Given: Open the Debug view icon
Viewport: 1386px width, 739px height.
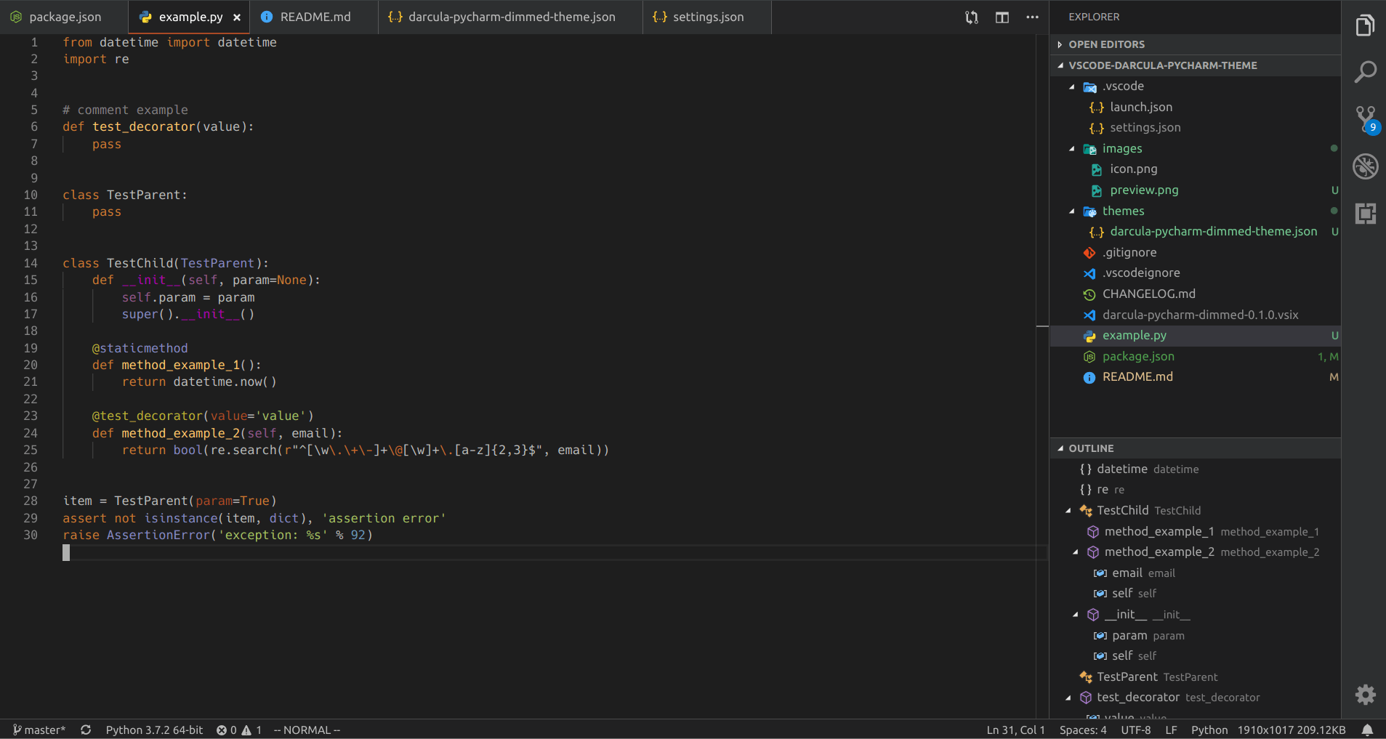Looking at the screenshot, I should 1365,166.
